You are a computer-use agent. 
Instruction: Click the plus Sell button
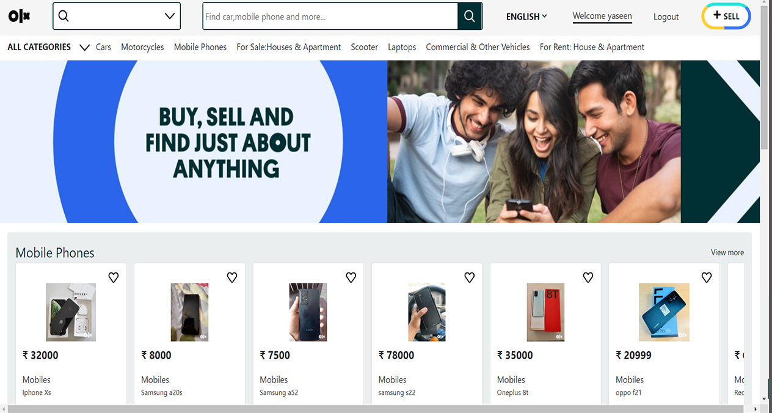point(726,16)
